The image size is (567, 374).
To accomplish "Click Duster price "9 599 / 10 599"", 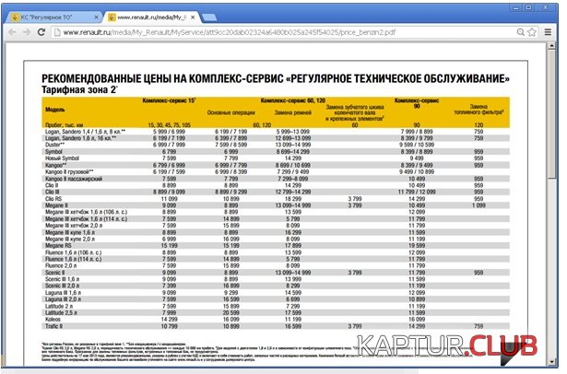I will point(417,145).
